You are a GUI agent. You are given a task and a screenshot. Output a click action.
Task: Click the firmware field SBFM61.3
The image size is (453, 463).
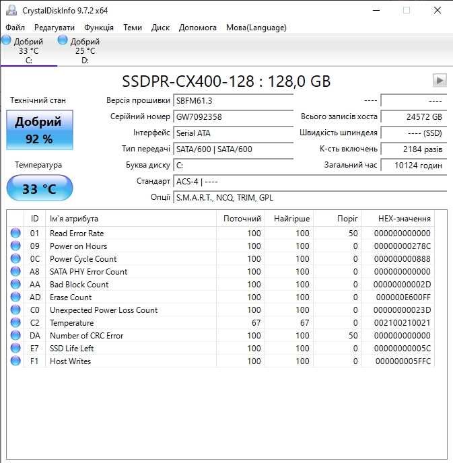coord(234,101)
